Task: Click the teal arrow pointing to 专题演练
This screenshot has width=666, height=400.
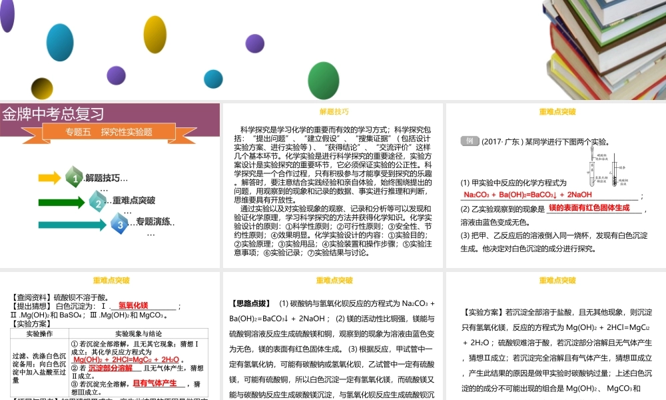Action: click(x=72, y=225)
